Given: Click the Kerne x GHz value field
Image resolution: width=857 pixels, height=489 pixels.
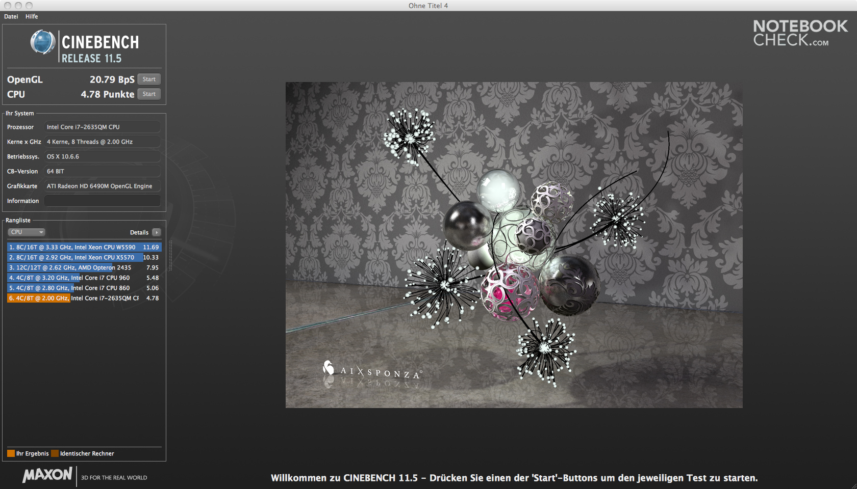Looking at the screenshot, I should (102, 142).
